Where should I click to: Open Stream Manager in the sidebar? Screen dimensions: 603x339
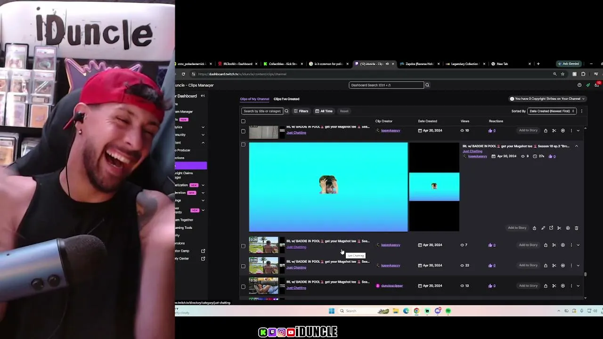184,112
